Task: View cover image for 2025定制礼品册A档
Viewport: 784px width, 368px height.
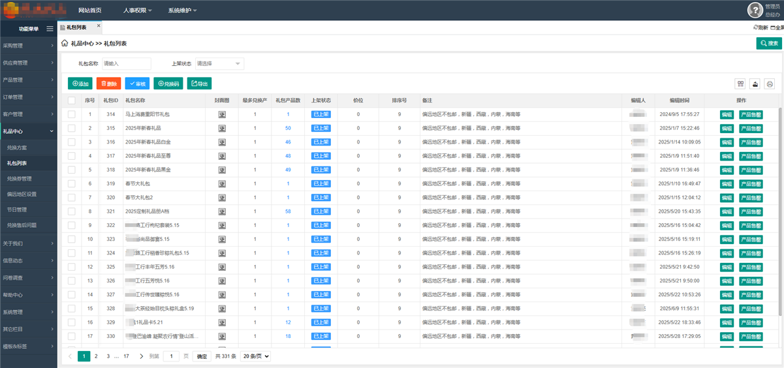Action: pos(222,211)
